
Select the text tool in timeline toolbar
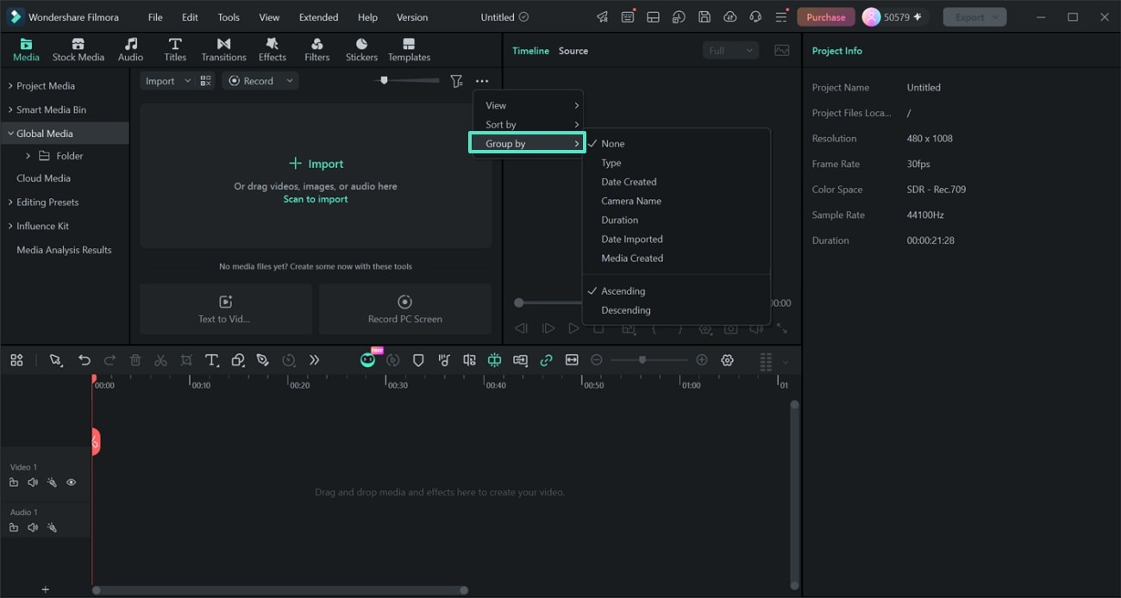click(x=211, y=360)
